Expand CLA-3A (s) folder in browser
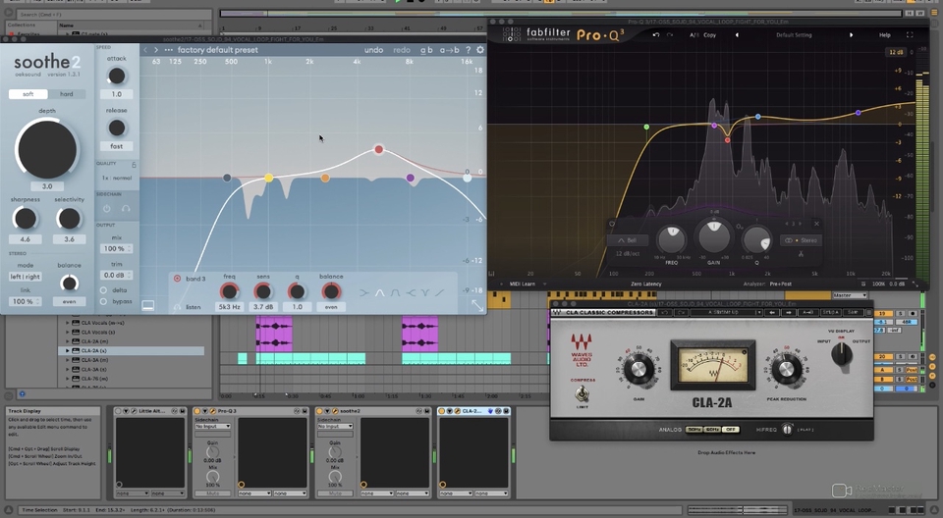943x518 pixels. coord(68,370)
